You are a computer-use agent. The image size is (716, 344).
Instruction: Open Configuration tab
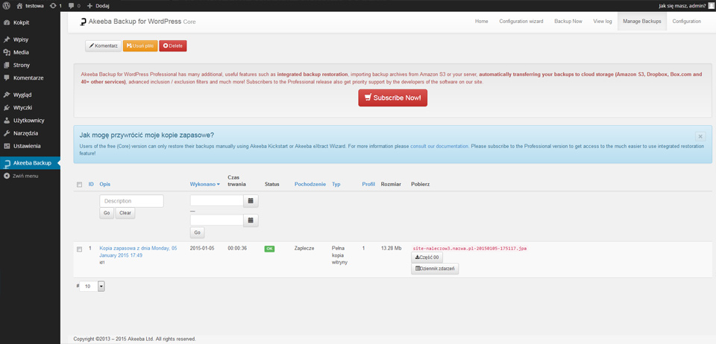686,22
